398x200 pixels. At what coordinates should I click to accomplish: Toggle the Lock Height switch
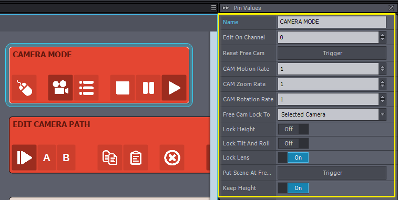[x=293, y=129]
